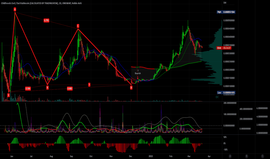Viewport: 270px width, 159px height.
Task: Open the DAI currency selector
Action: [225, 3]
